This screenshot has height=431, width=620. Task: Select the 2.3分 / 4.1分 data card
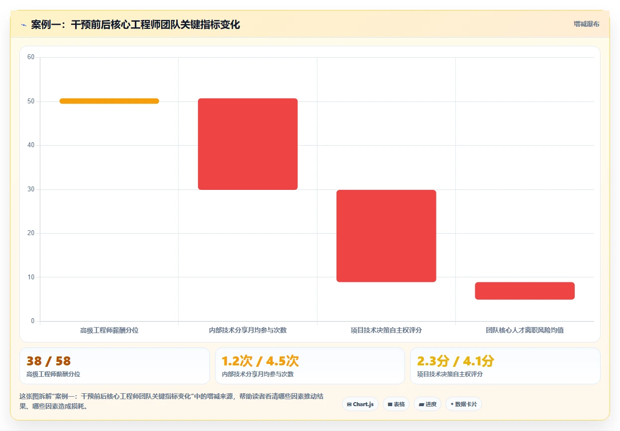click(505, 366)
